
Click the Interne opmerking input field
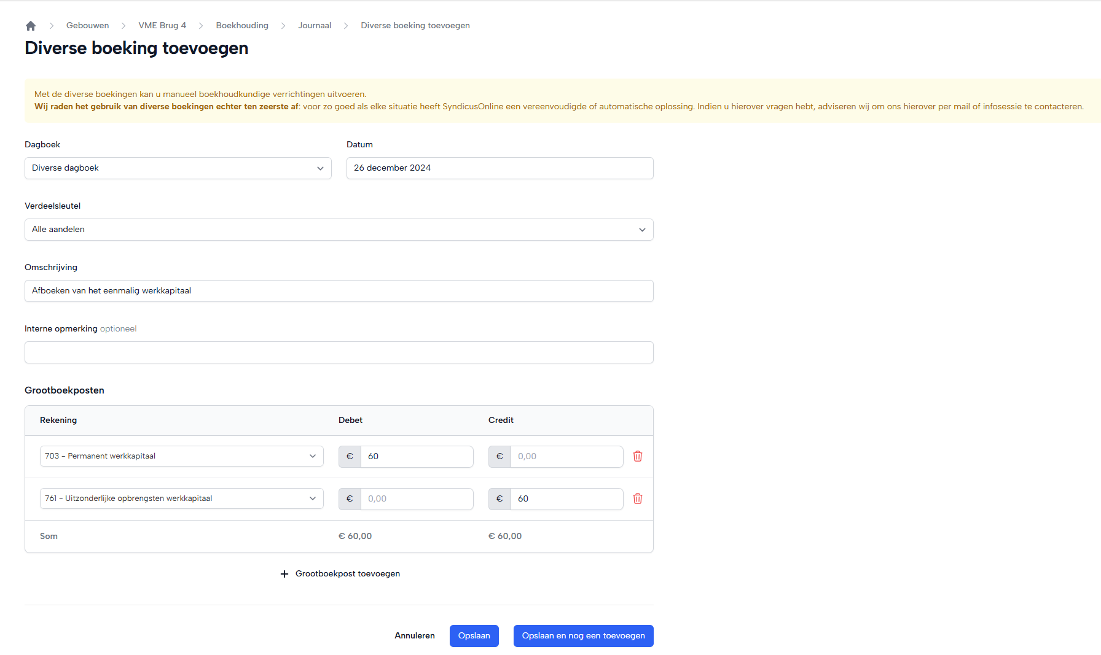click(339, 352)
